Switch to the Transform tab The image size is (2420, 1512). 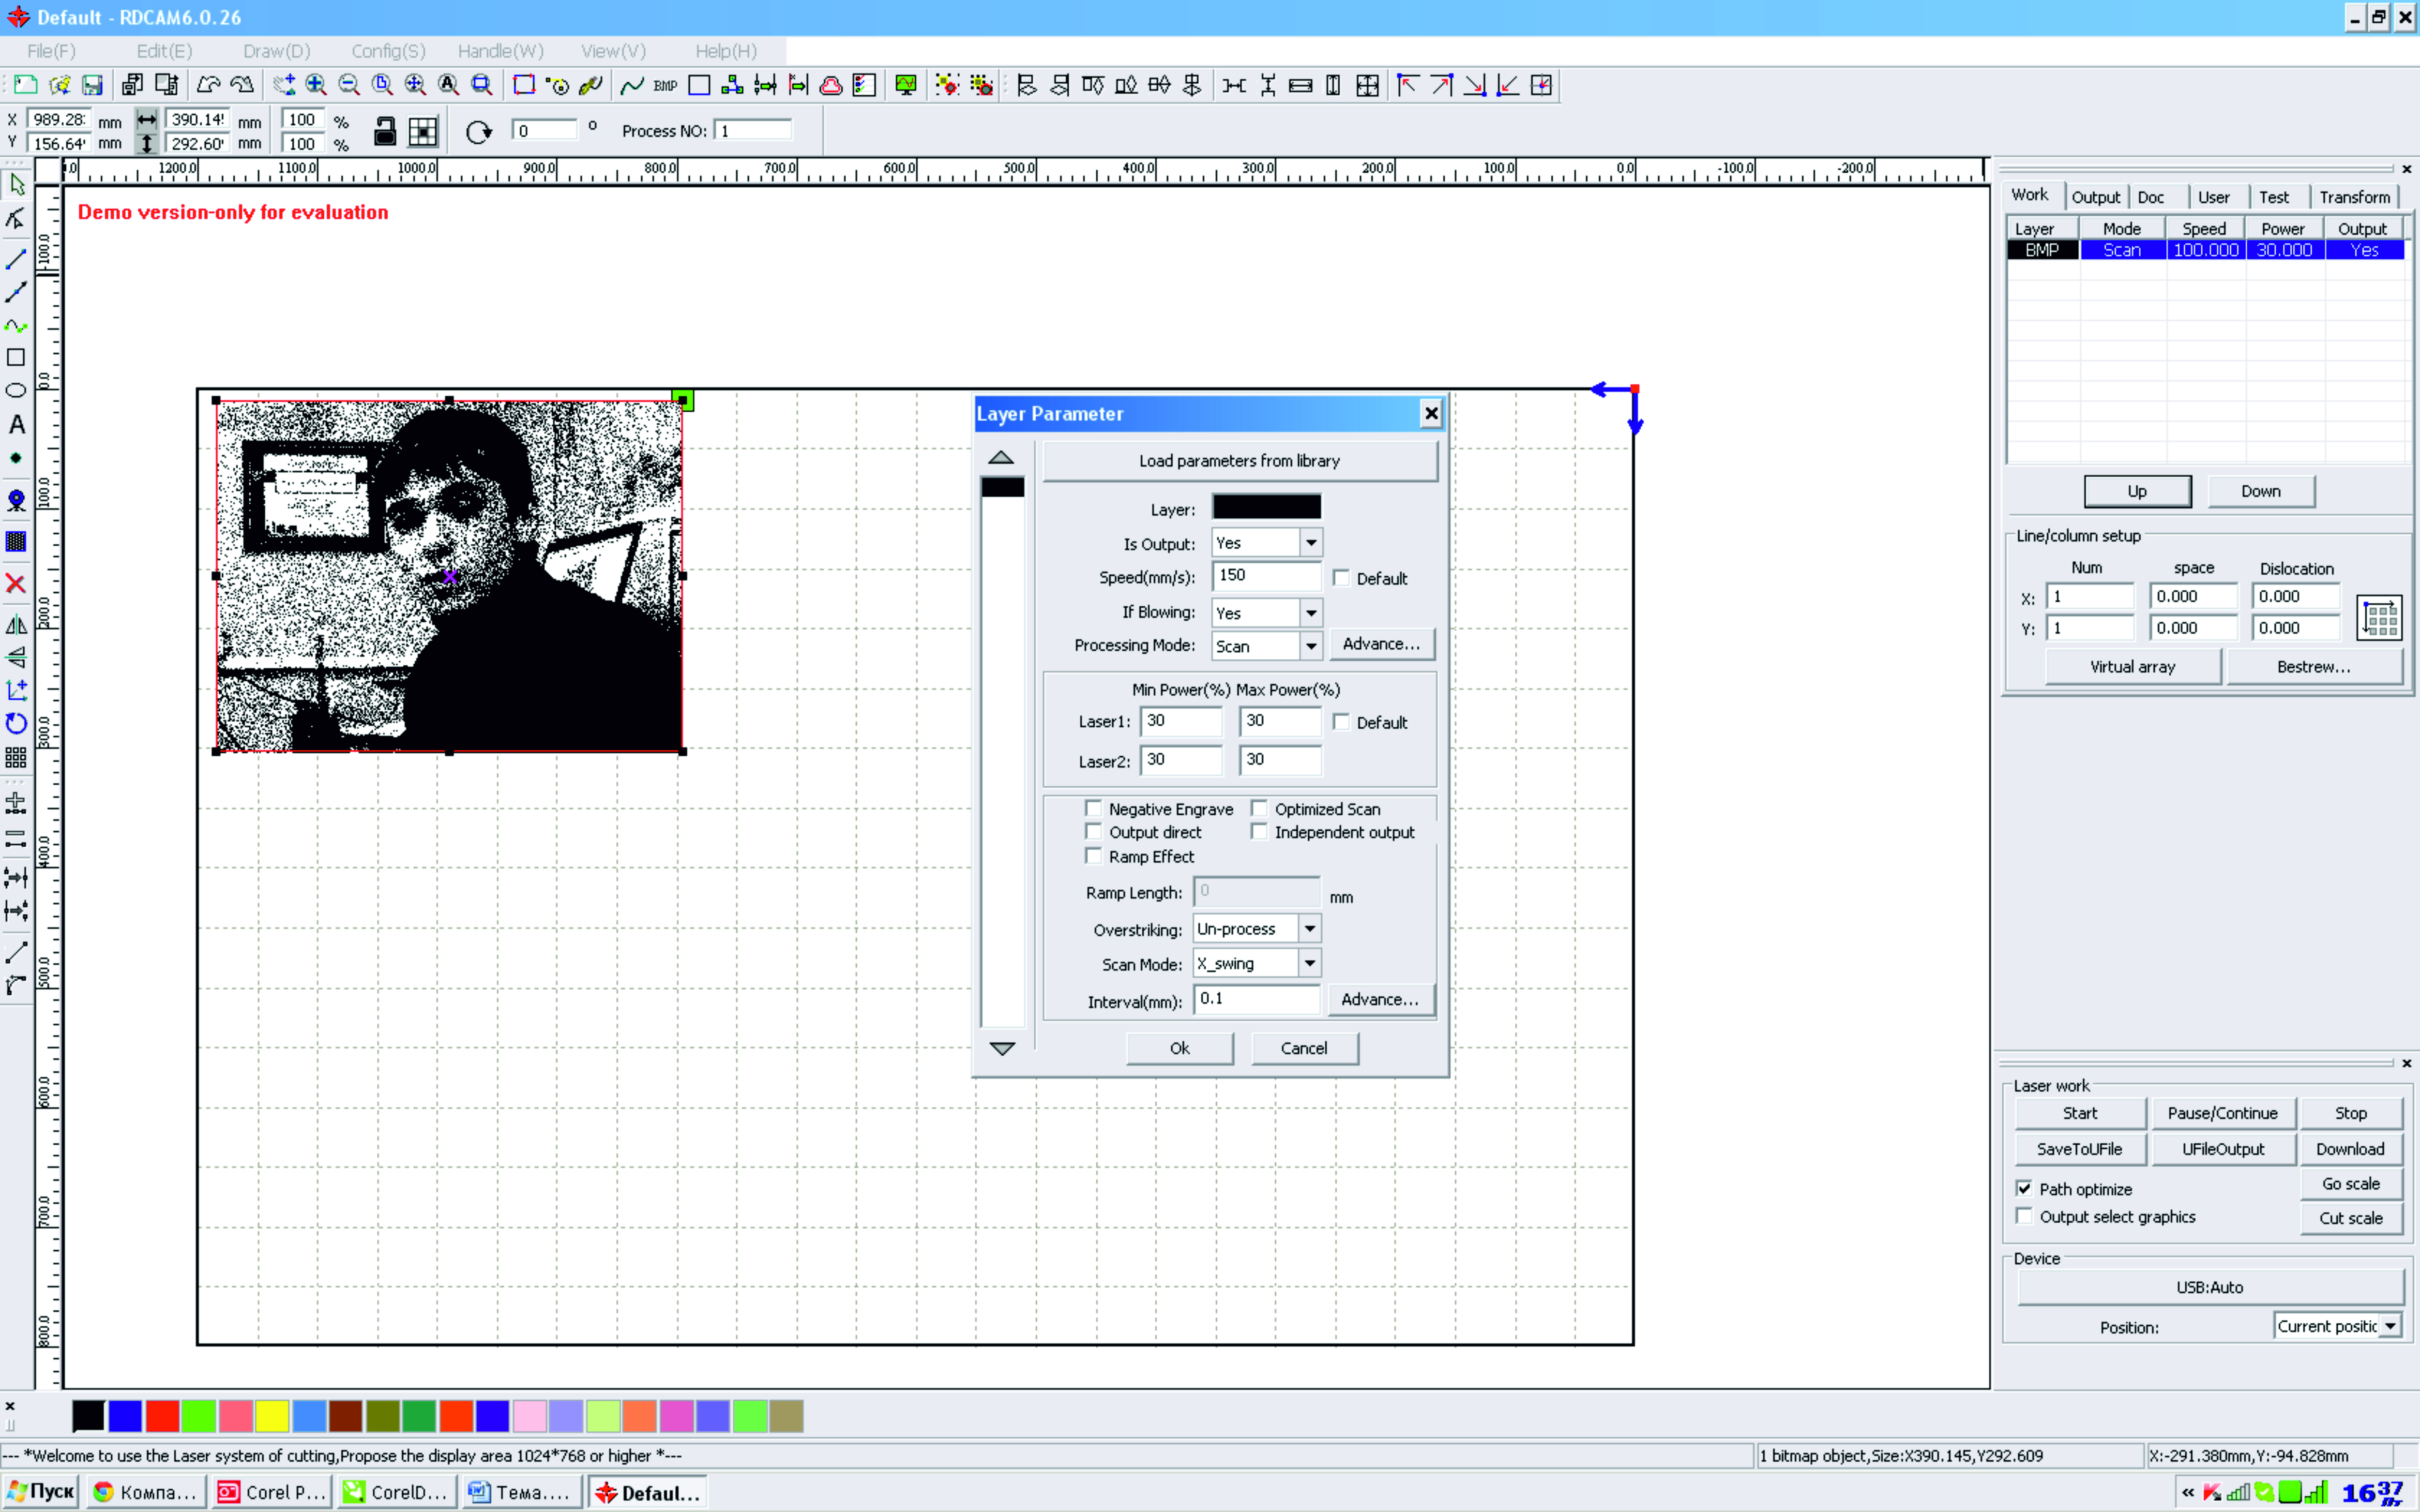coord(2354,197)
